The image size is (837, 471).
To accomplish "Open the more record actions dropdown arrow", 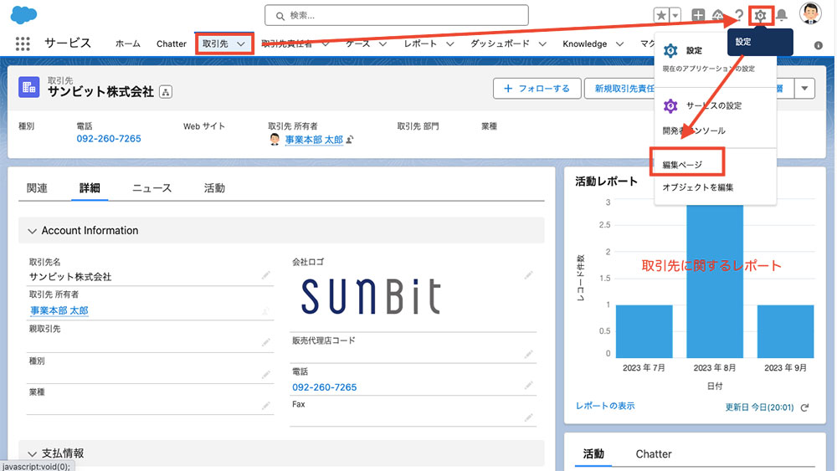I will 804,89.
